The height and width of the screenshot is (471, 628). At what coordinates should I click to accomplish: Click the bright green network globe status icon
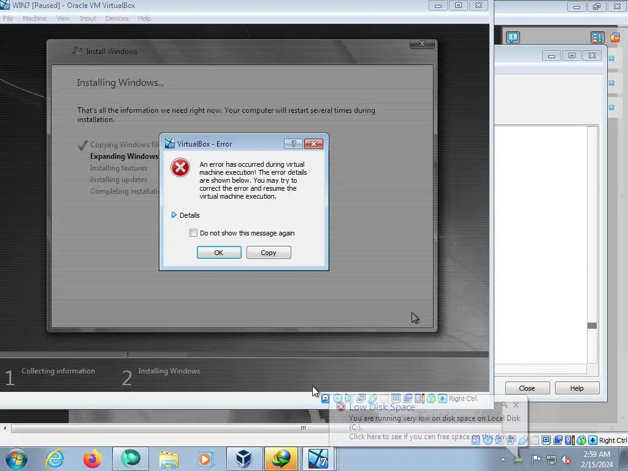[581, 440]
